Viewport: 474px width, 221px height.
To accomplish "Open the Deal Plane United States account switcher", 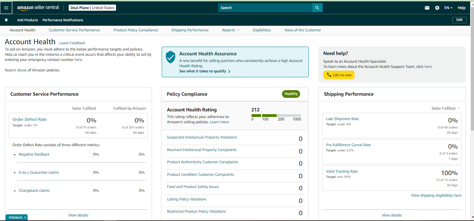I will pyautogui.click(x=92, y=8).
